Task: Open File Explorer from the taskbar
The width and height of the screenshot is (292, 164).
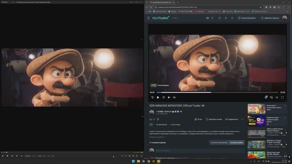Action: click(x=139, y=161)
